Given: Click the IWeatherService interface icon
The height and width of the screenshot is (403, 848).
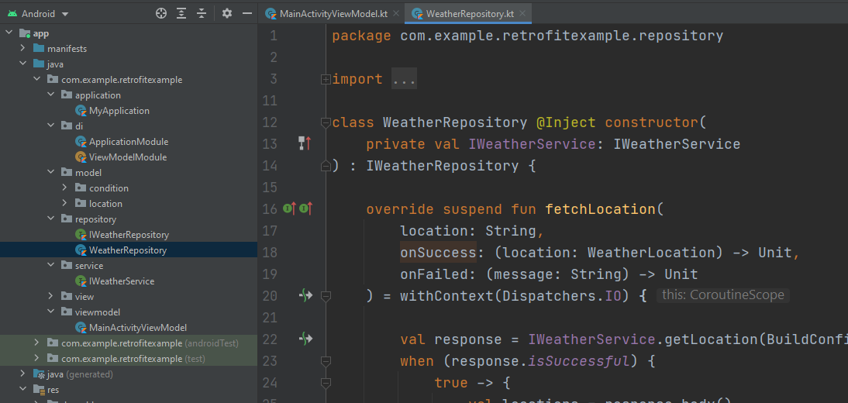Looking at the screenshot, I should (81, 281).
